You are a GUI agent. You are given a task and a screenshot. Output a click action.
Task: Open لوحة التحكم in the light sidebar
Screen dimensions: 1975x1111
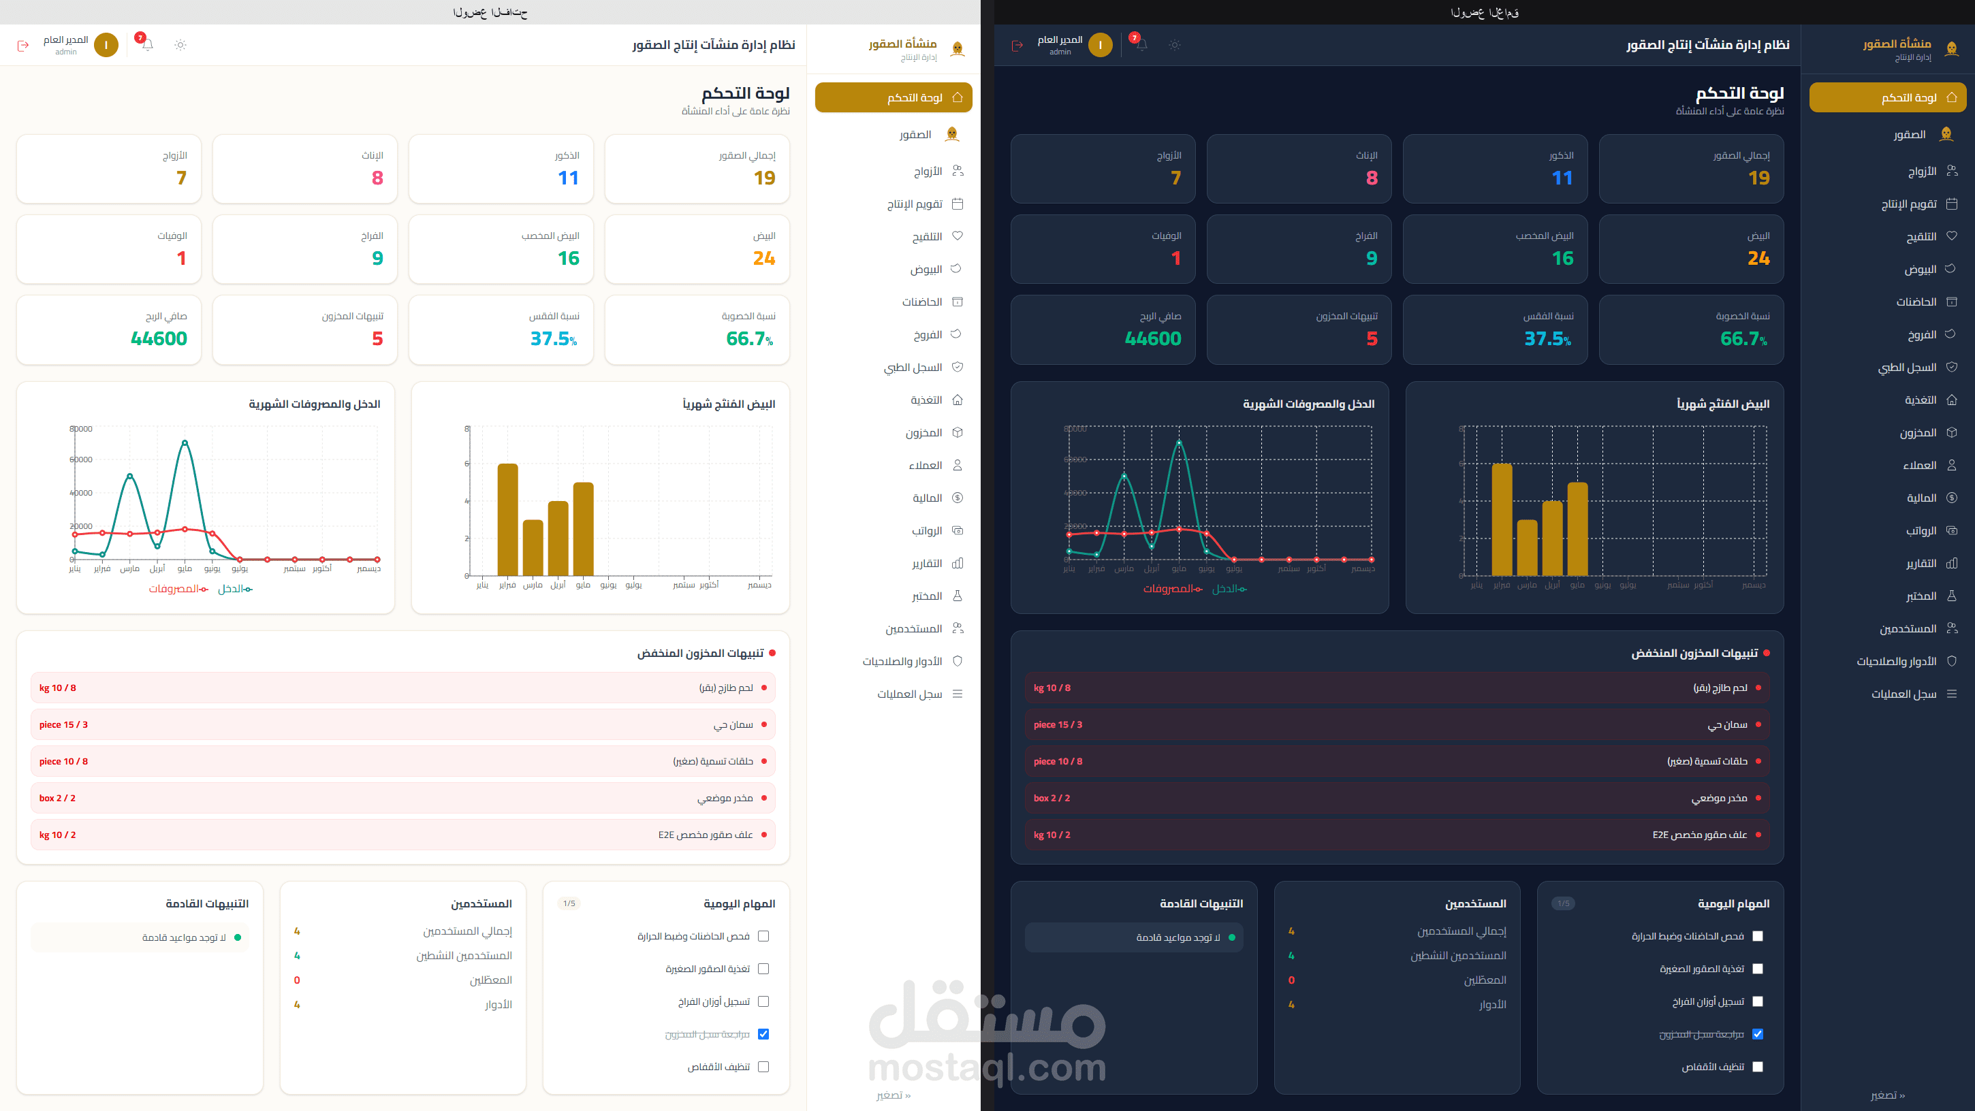coord(894,97)
